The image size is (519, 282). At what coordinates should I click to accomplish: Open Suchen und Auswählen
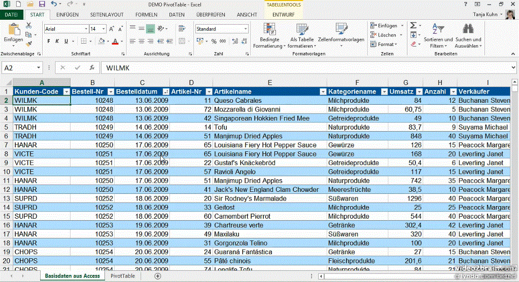point(468,35)
